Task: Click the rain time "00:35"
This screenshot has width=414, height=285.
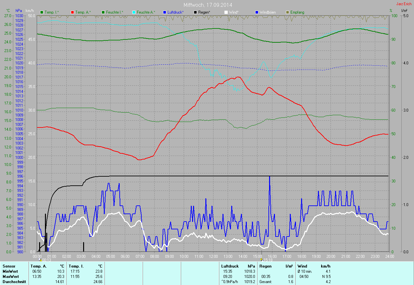Action: (266, 277)
